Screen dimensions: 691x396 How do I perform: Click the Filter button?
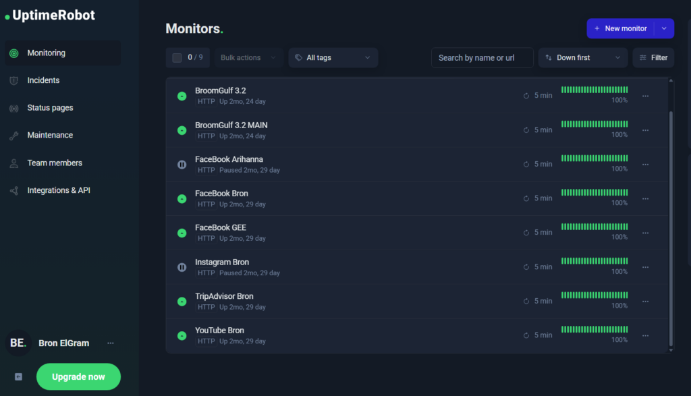(653, 58)
